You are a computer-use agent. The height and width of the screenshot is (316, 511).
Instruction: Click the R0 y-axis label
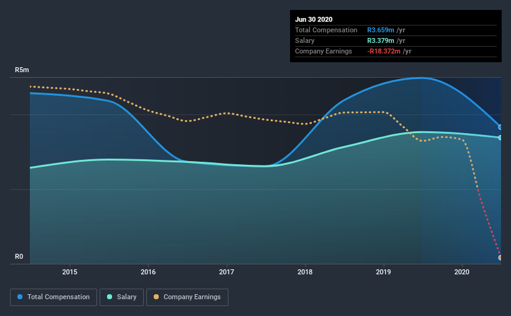click(19, 257)
